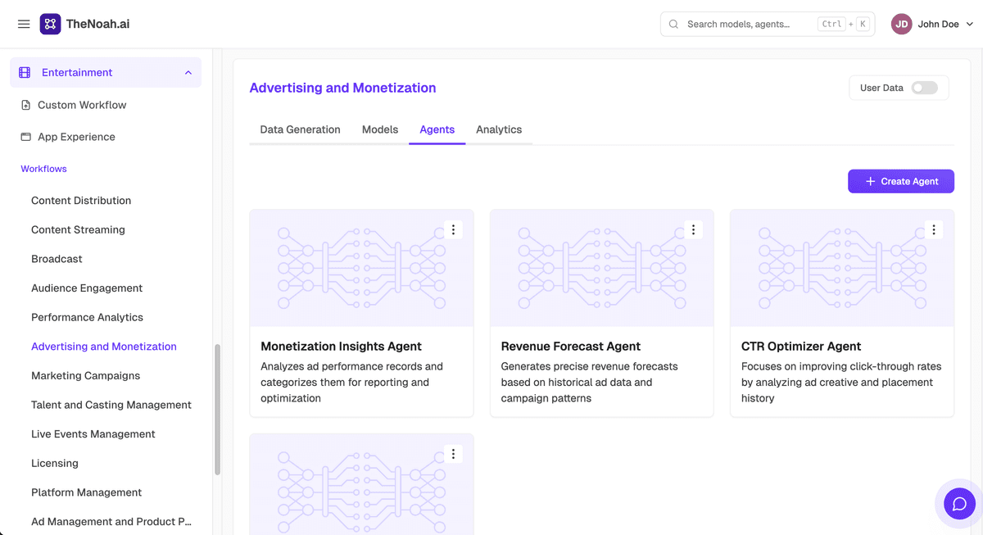The width and height of the screenshot is (983, 535).
Task: Open CTR Optimizer Agent options menu
Action: point(934,230)
